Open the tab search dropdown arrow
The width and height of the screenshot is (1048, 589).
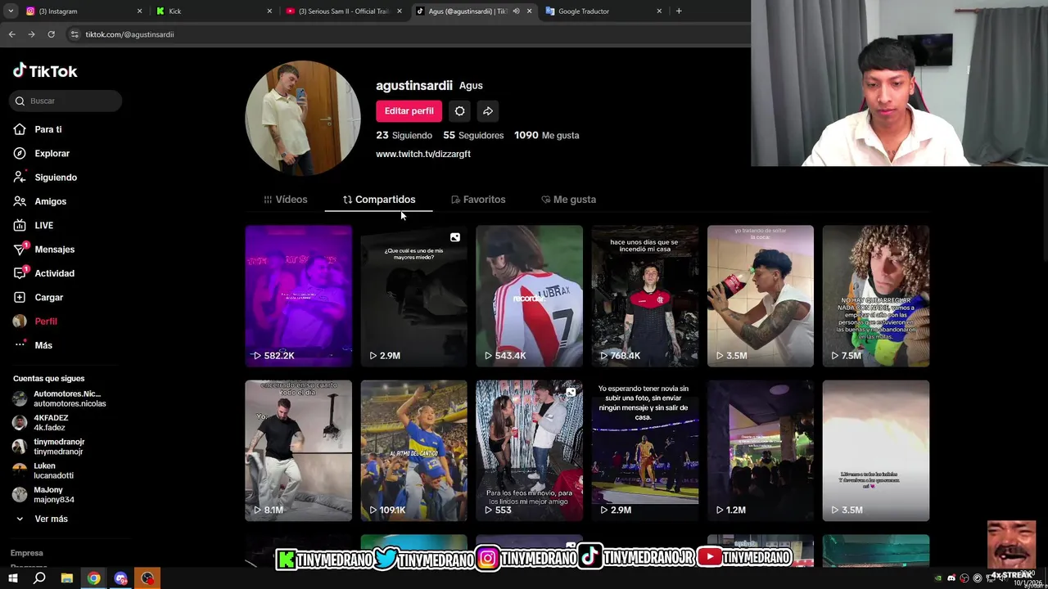(11, 11)
